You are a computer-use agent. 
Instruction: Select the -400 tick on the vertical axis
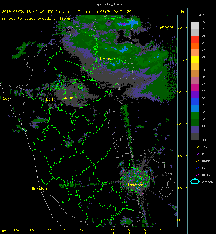point(179,188)
